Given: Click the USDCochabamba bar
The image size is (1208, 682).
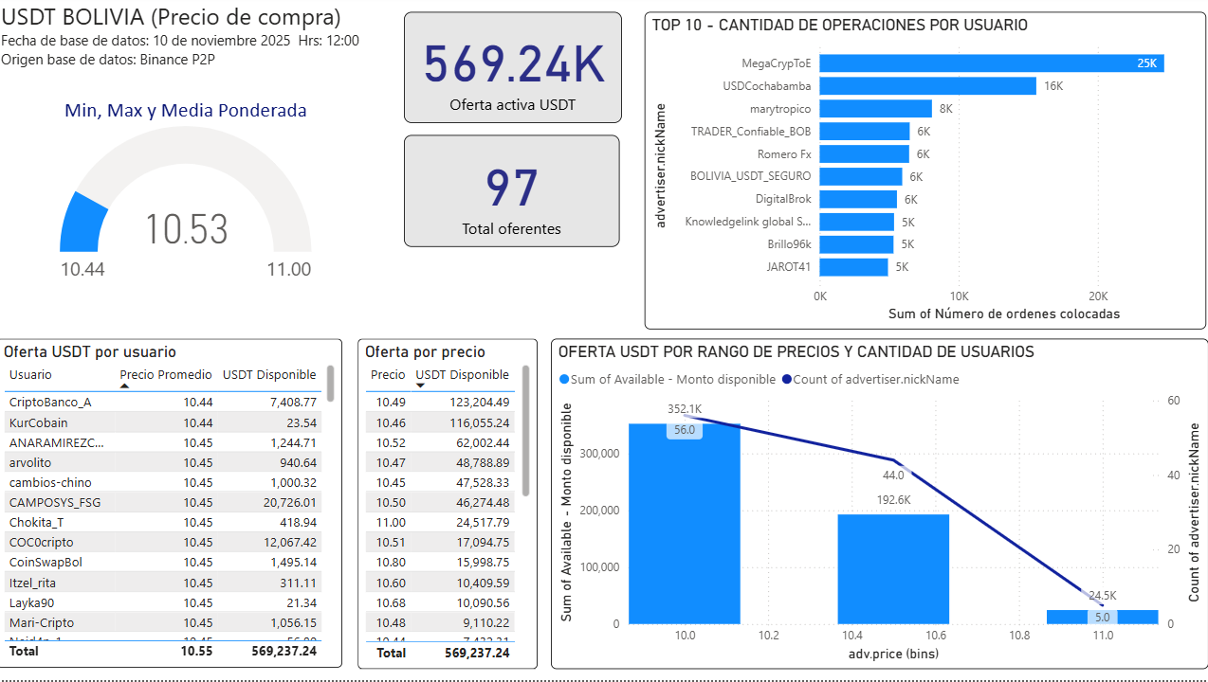Looking at the screenshot, I should pyautogui.click(x=929, y=86).
